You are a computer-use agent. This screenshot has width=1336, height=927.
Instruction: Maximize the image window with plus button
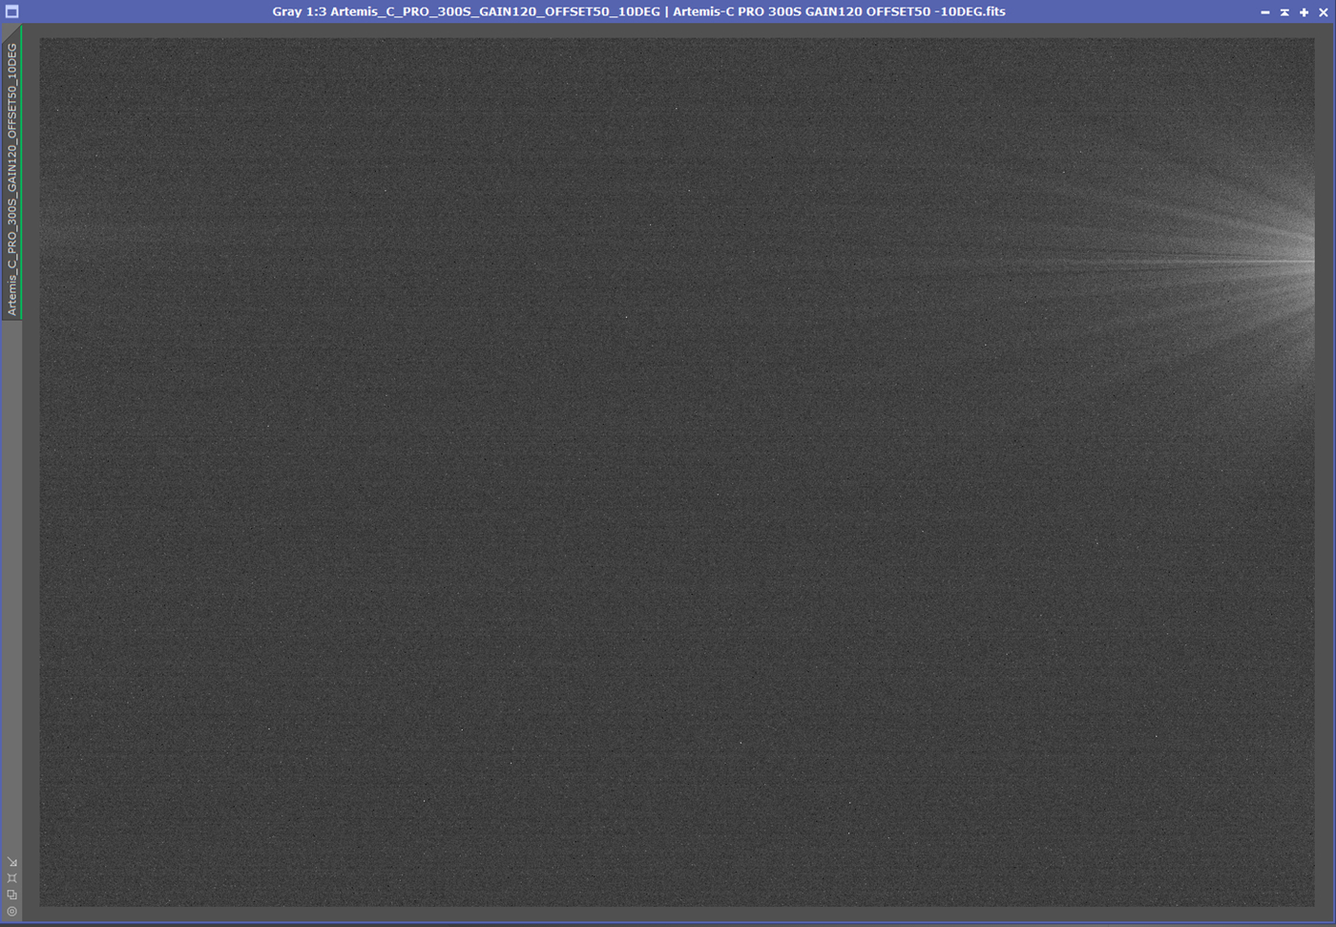click(1304, 12)
